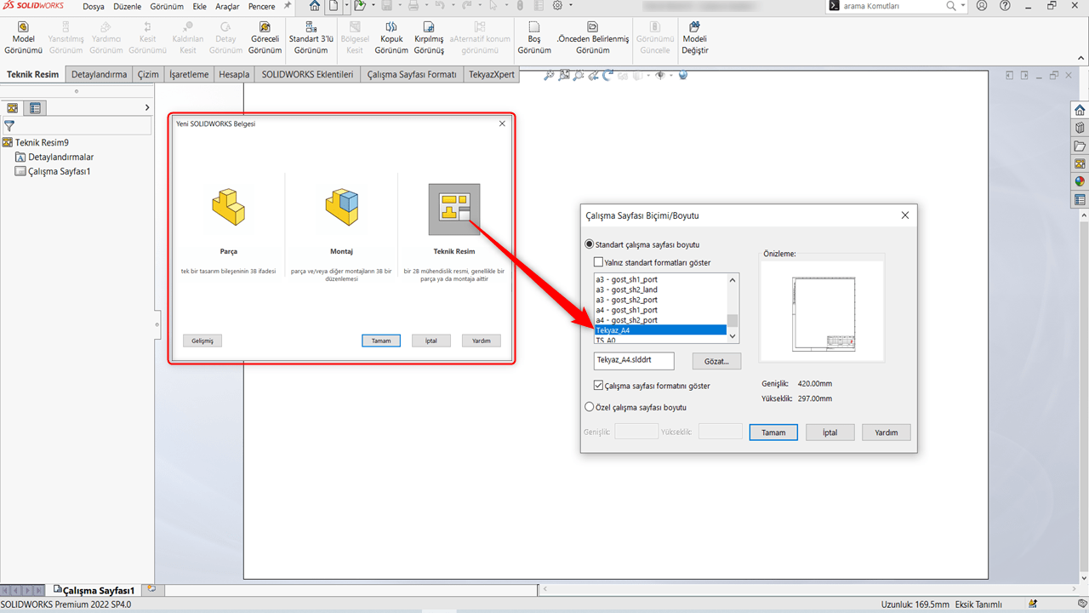The width and height of the screenshot is (1089, 613).
Task: Open the Pencere menu
Action: tap(261, 6)
